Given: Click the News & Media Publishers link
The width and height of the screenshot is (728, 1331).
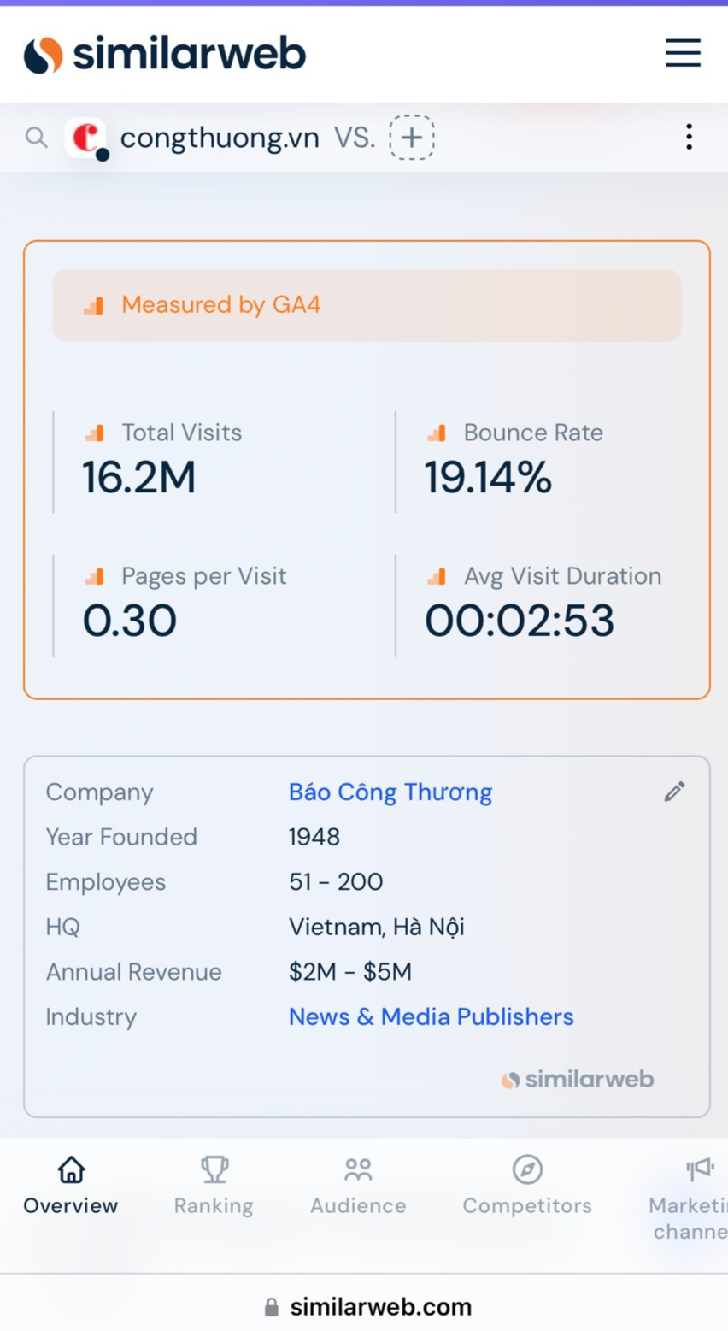Looking at the screenshot, I should 431,1016.
